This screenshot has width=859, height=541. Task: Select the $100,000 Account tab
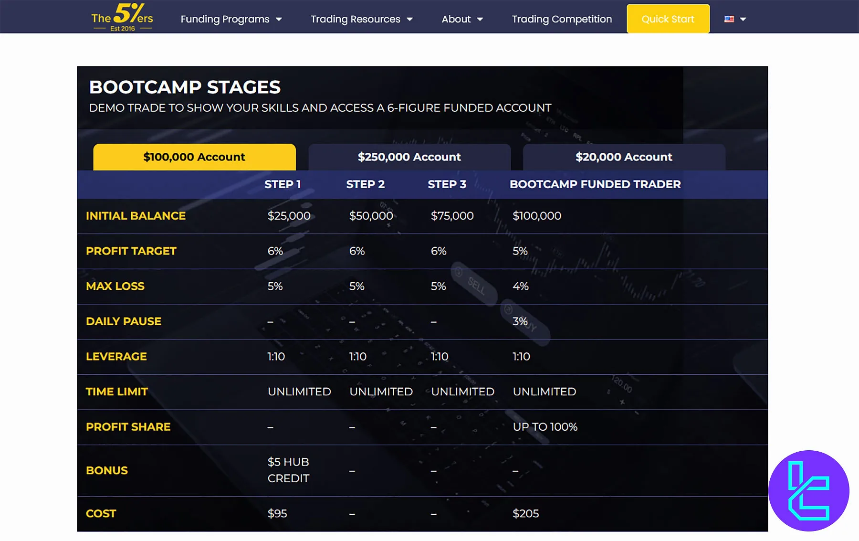[x=194, y=157]
